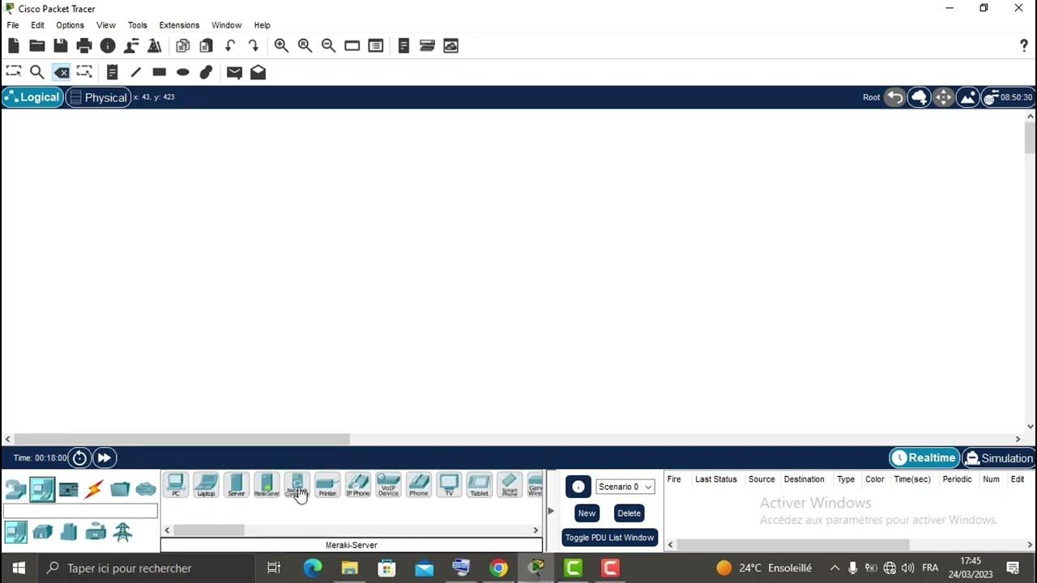Choose the Inspect magnifier tool
1037x583 pixels.
pyautogui.click(x=37, y=72)
